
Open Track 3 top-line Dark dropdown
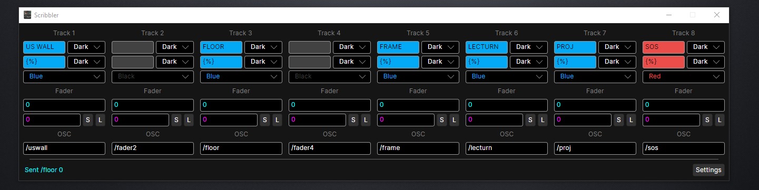263,47
